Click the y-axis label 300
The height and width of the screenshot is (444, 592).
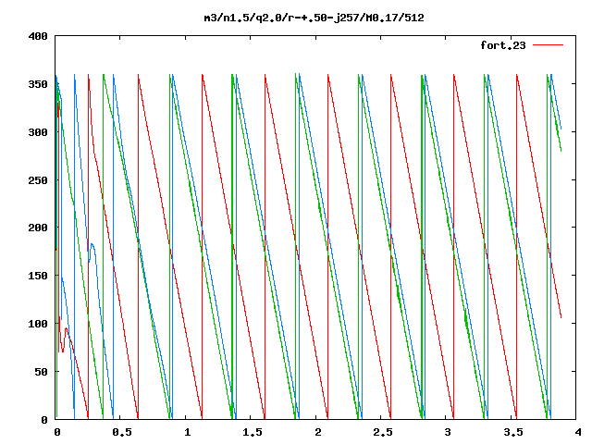tap(38, 132)
